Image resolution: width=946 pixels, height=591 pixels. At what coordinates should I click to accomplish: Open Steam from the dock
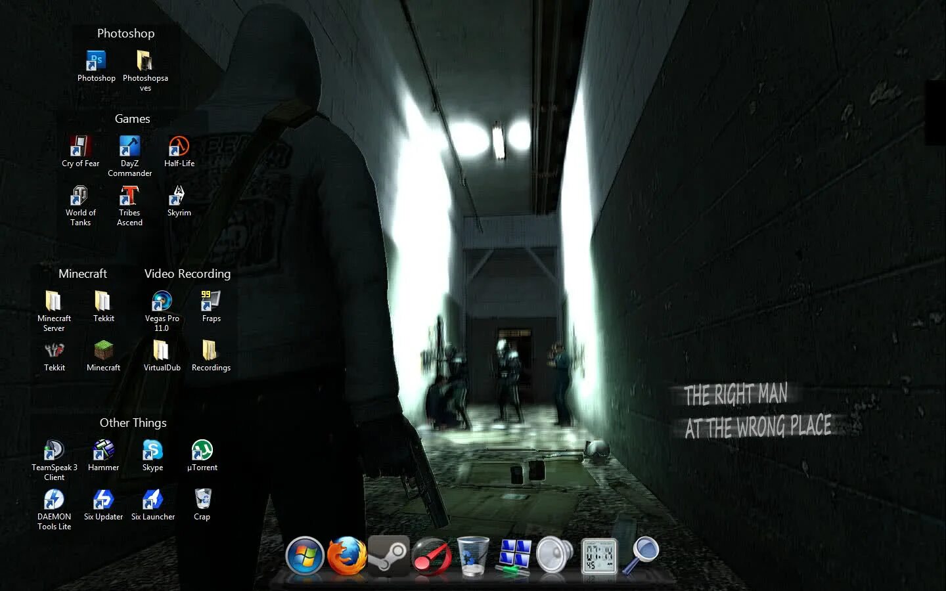click(x=388, y=556)
